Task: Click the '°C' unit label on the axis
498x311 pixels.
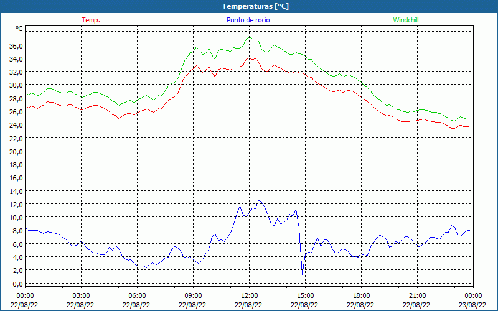Action: click(x=19, y=29)
